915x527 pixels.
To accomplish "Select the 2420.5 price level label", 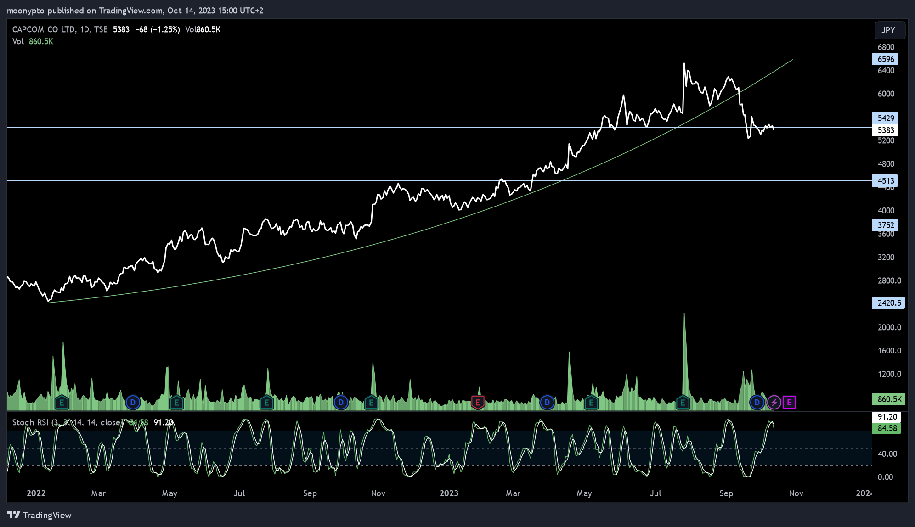I will pyautogui.click(x=888, y=303).
